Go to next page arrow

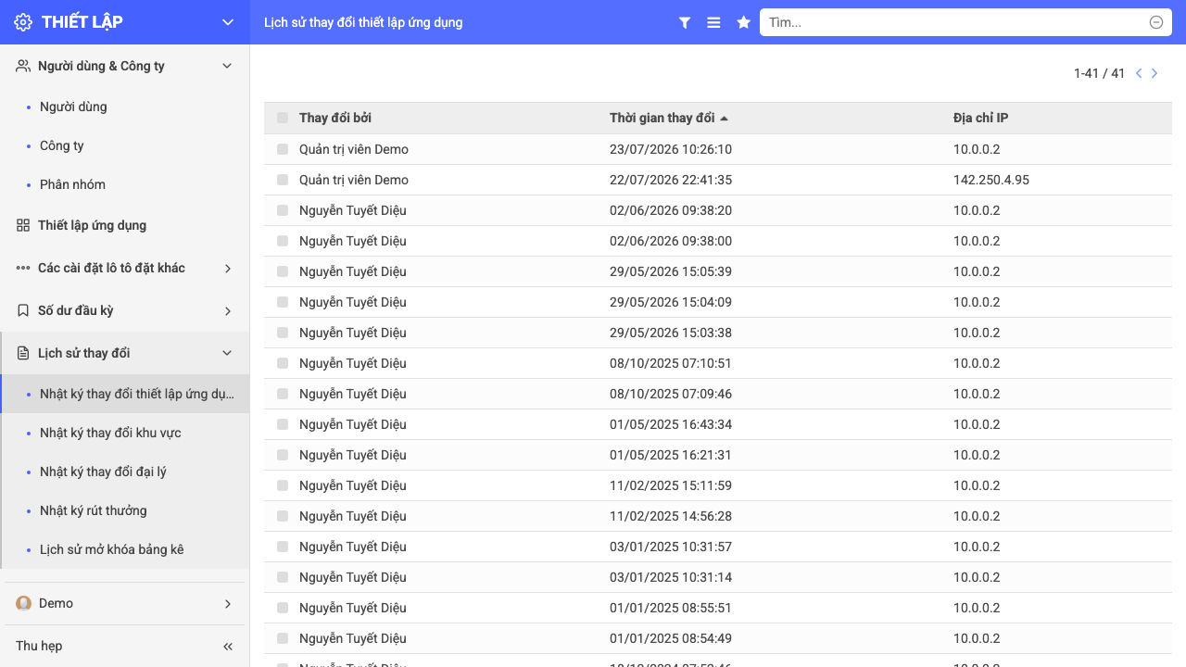[1154, 73]
